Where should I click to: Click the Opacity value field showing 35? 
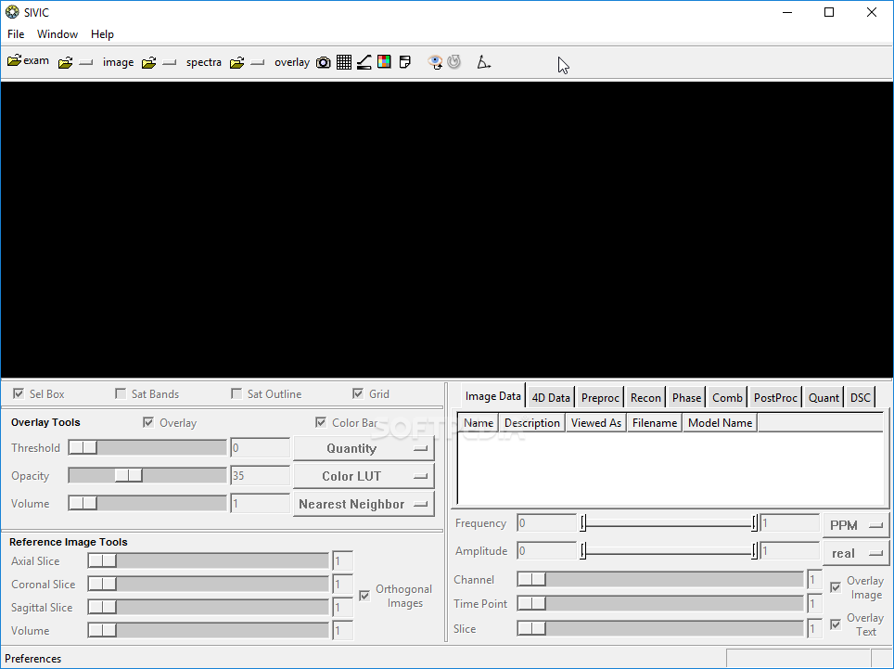point(260,476)
